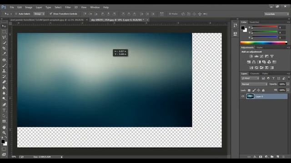The height and width of the screenshot is (163, 291).
Task: Click the Layer 0 thumbnail
Action: pos(250,96)
